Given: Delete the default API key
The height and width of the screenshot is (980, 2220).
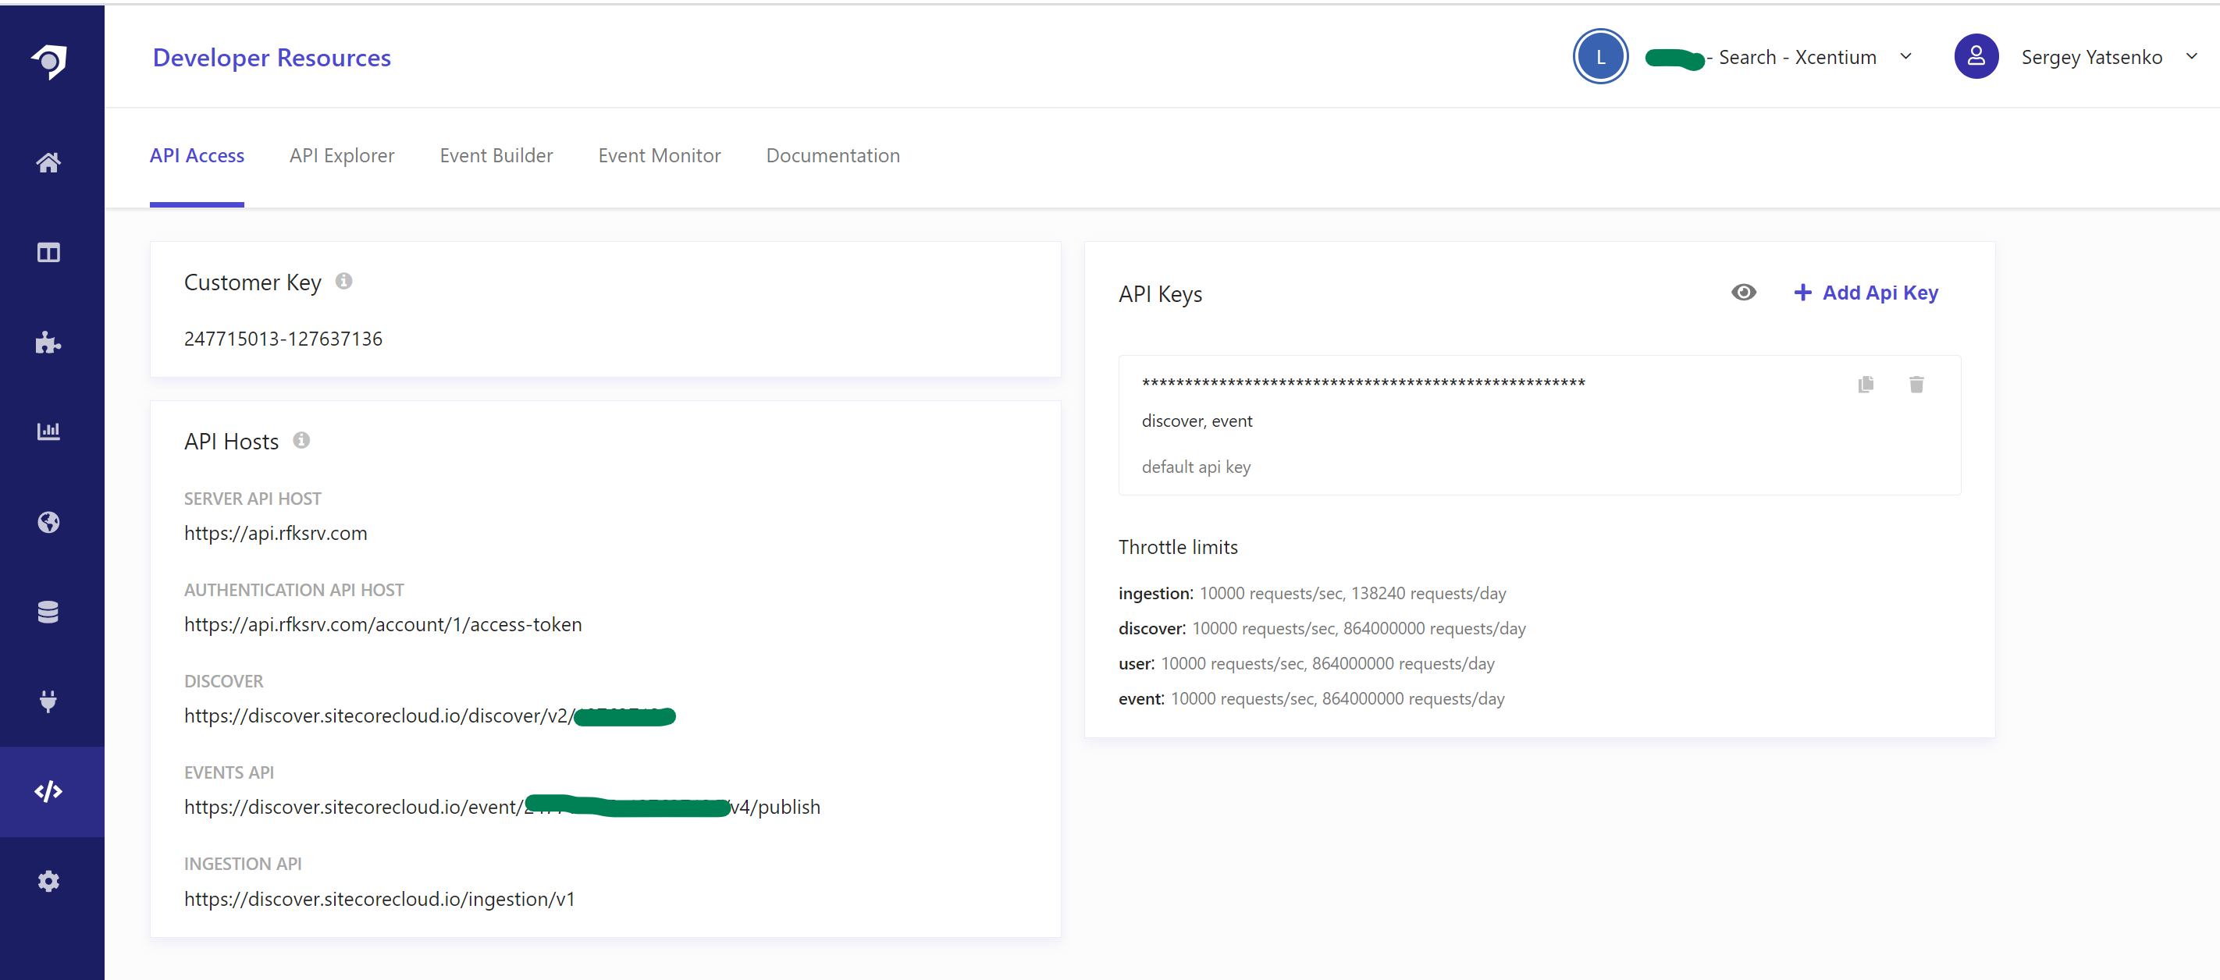Looking at the screenshot, I should 1916,384.
